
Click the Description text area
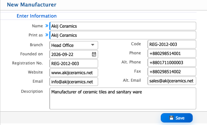(x=123, y=98)
